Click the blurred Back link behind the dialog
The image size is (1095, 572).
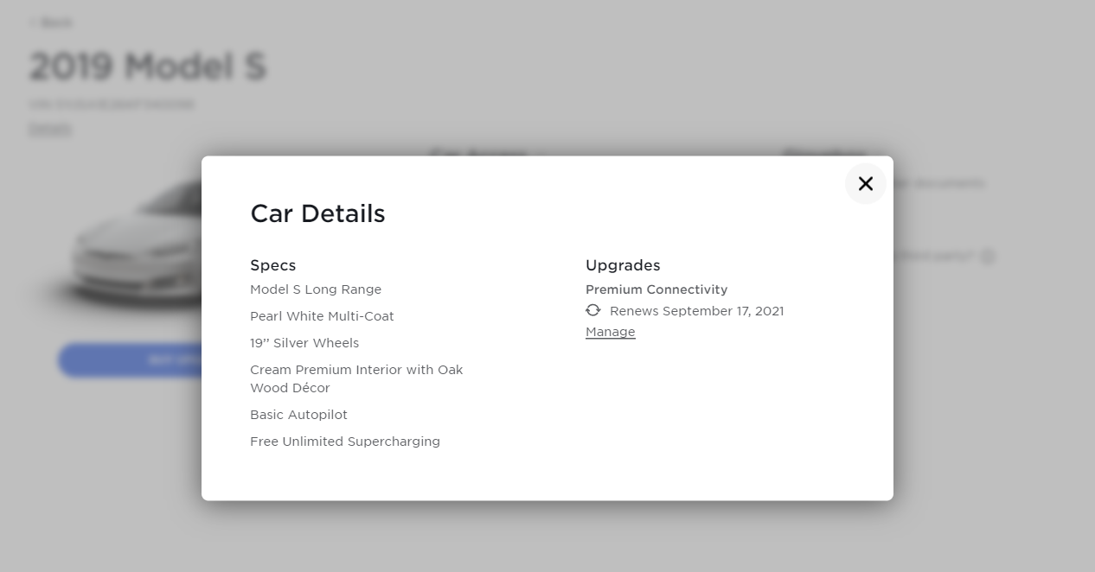(x=52, y=22)
